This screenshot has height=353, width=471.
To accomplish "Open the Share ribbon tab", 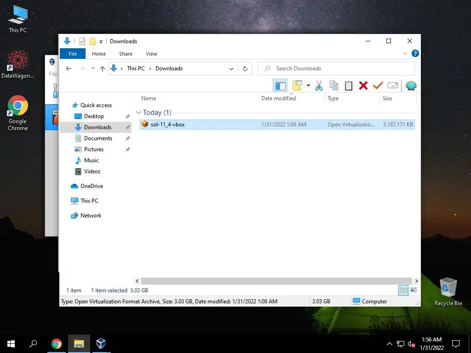I will [126, 54].
